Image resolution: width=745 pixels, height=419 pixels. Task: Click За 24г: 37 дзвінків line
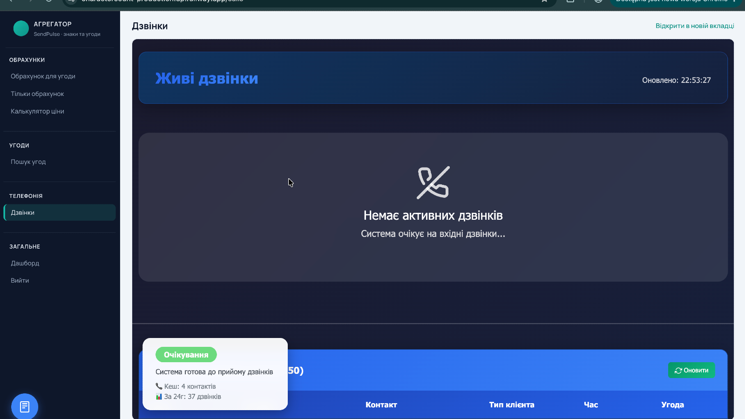pos(188,397)
